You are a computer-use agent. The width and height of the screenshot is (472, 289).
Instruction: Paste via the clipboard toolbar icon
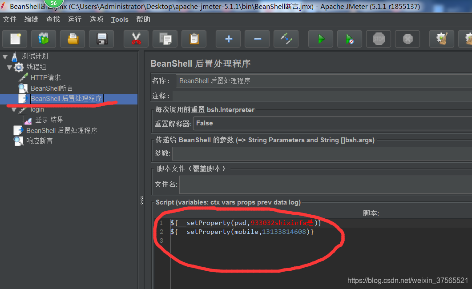(x=194, y=39)
